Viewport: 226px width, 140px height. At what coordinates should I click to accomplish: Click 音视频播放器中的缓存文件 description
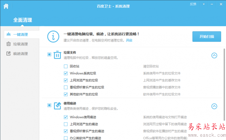tap(162, 87)
